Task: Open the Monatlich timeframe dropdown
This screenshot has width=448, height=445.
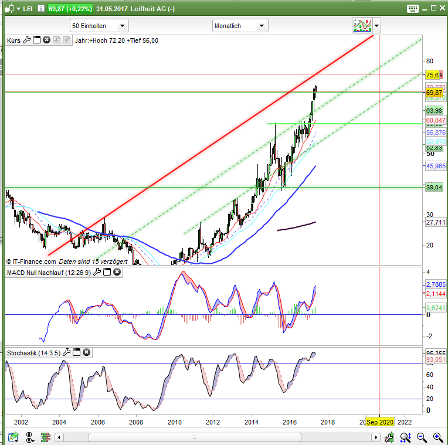Action: tap(240, 26)
